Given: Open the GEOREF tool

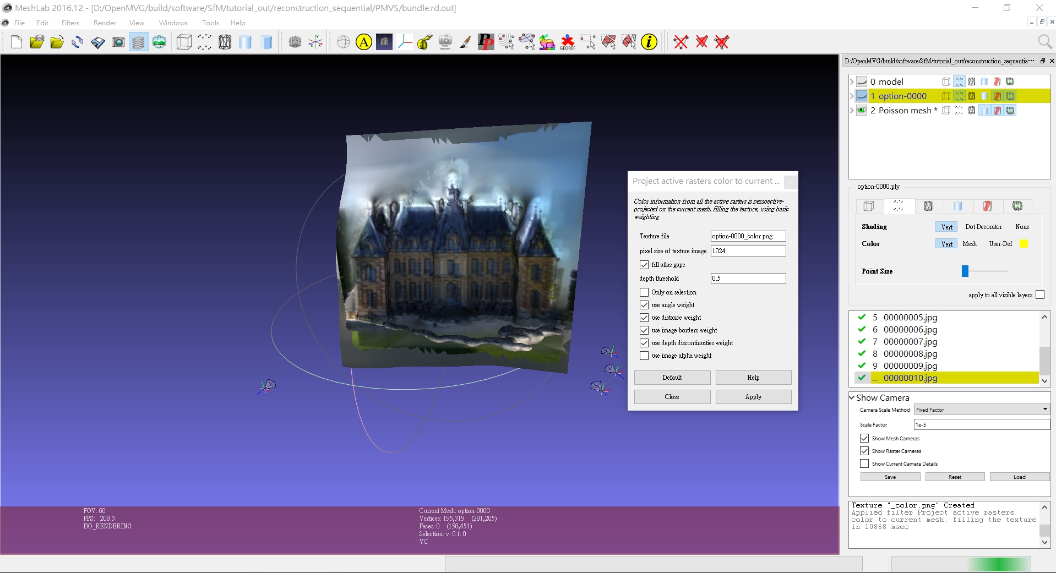Looking at the screenshot, I should tap(567, 42).
